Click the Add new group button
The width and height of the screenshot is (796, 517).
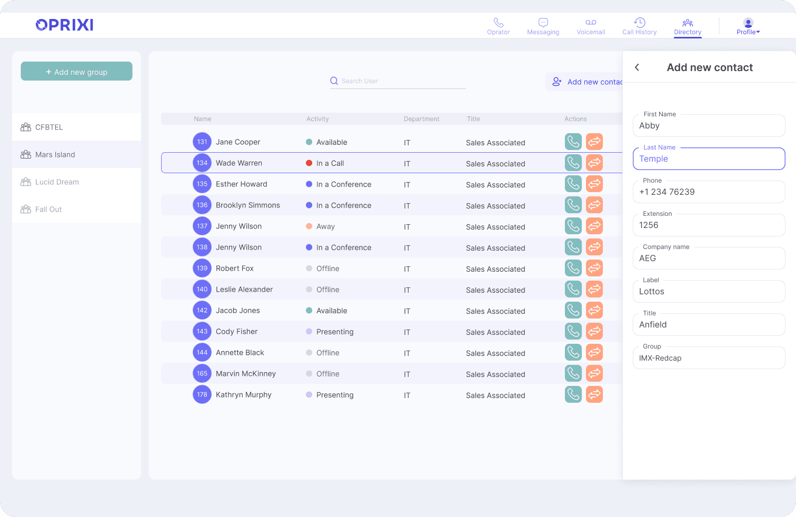[x=76, y=71]
